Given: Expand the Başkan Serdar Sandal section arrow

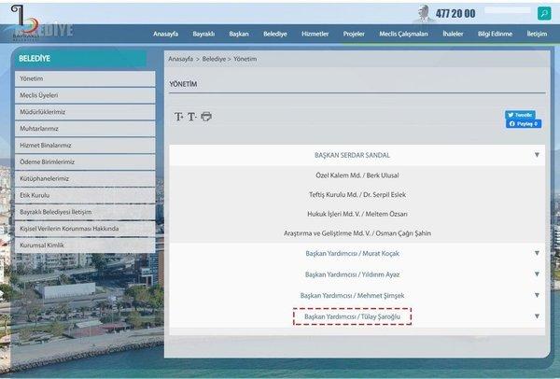Looking at the screenshot, I should (x=537, y=155).
